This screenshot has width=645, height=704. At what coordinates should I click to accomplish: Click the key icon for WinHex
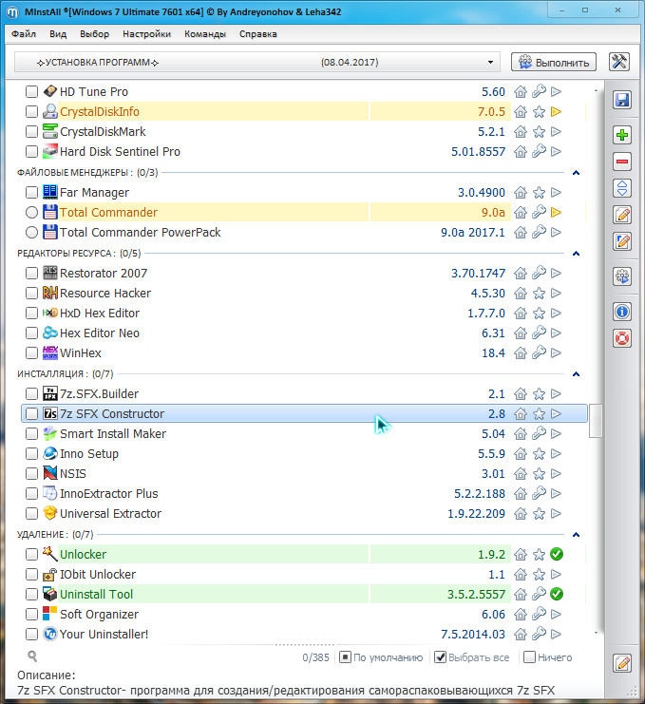click(539, 352)
